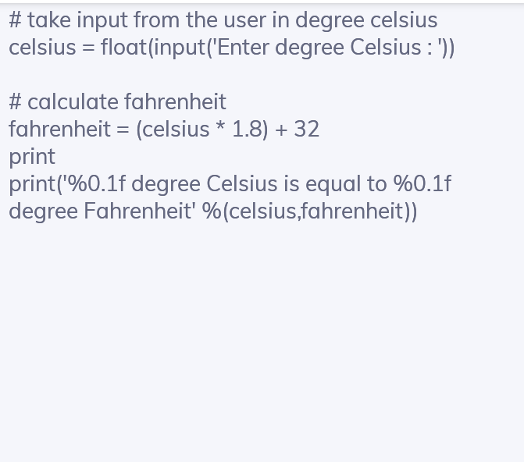Click the blank line between the code blocks
Viewport: 524px width, 462px height.
(x=234, y=74)
